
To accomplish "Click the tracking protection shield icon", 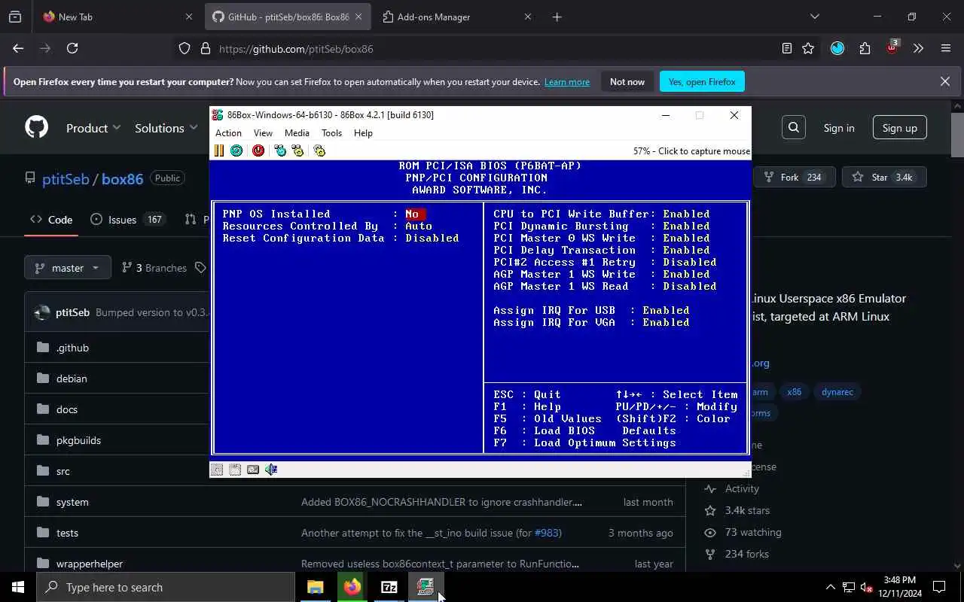I will point(185,48).
